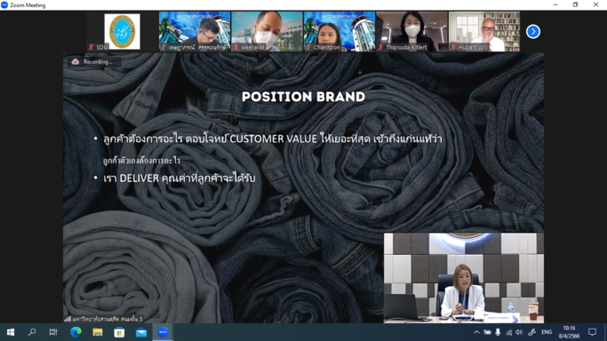This screenshot has width=607, height=341.
Task: Open taskbar search magnifier
Action: [x=32, y=332]
